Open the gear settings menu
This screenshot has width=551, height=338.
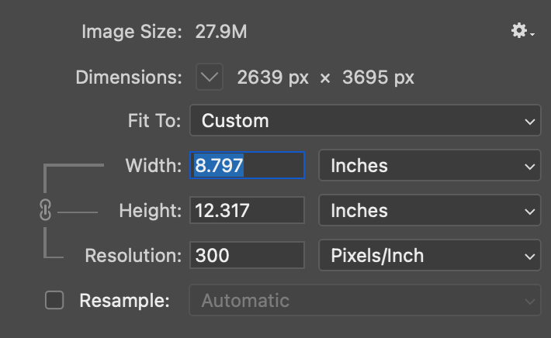click(522, 32)
